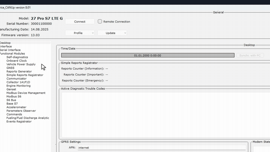The image size is (270, 152).
Task: Select Interface in the tree
Action: 6,46
